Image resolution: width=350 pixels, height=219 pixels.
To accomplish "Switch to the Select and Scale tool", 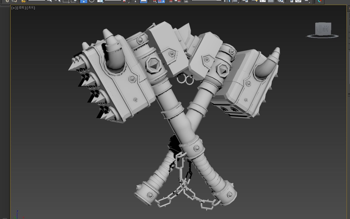I will (x=100, y=1).
